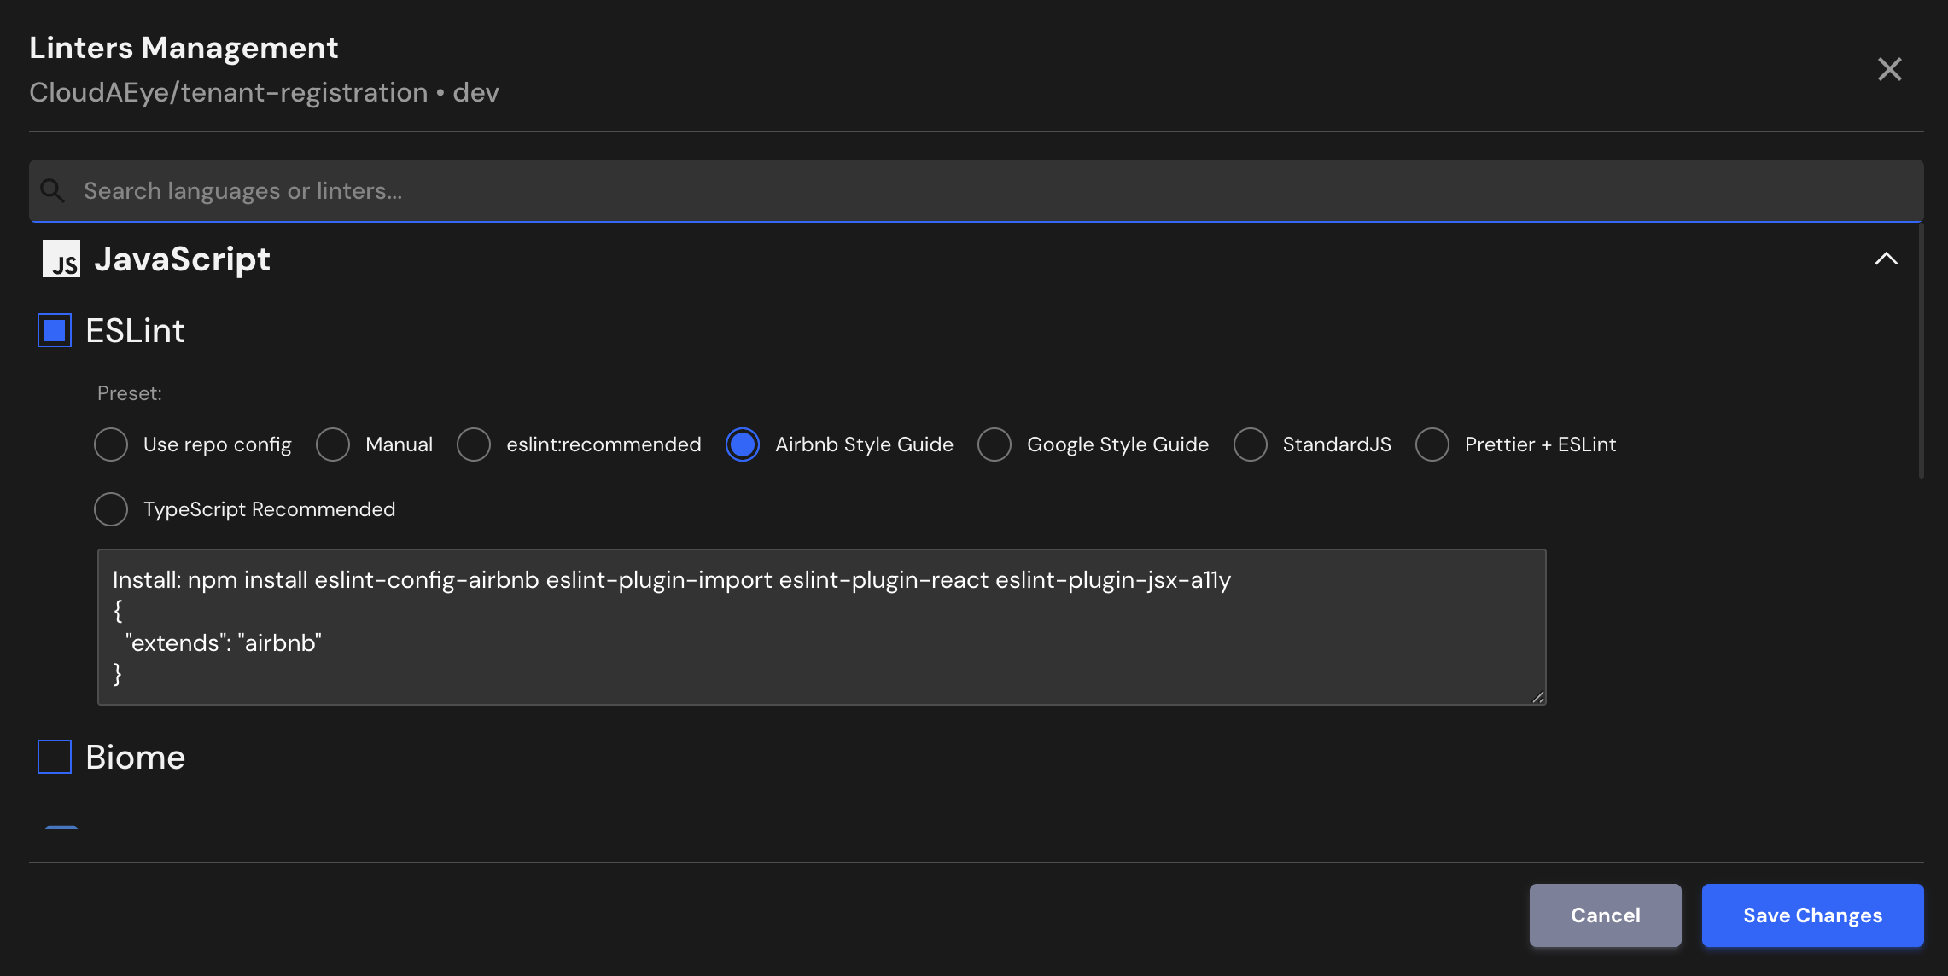Select eslint:recommended preset radio
Viewport: 1948px width, 976px height.
(x=474, y=444)
